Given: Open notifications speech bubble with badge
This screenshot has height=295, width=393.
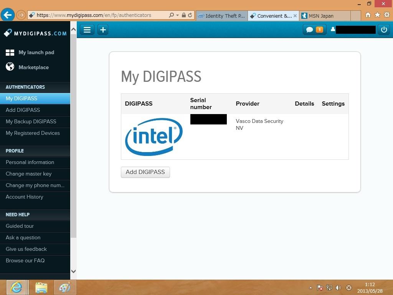Looking at the screenshot, I should (314, 30).
